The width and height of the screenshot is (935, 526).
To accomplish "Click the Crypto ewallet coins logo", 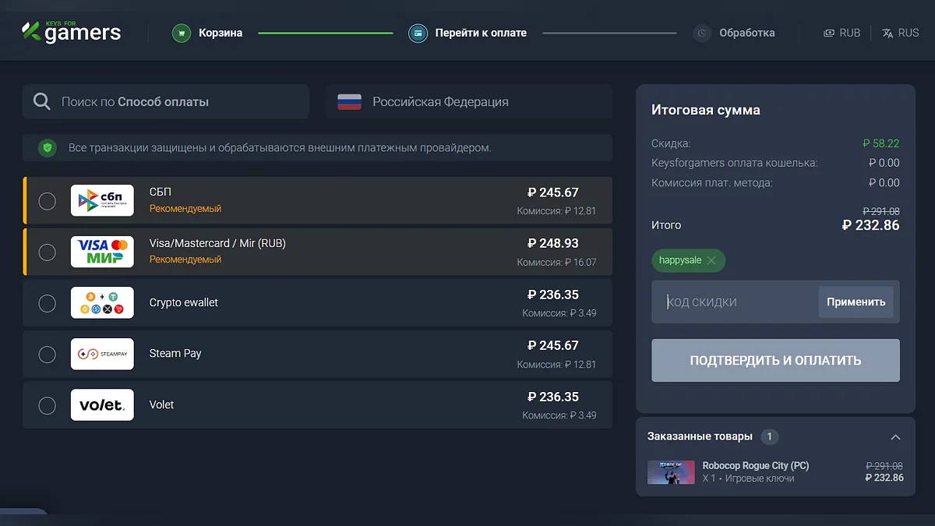I will point(102,303).
